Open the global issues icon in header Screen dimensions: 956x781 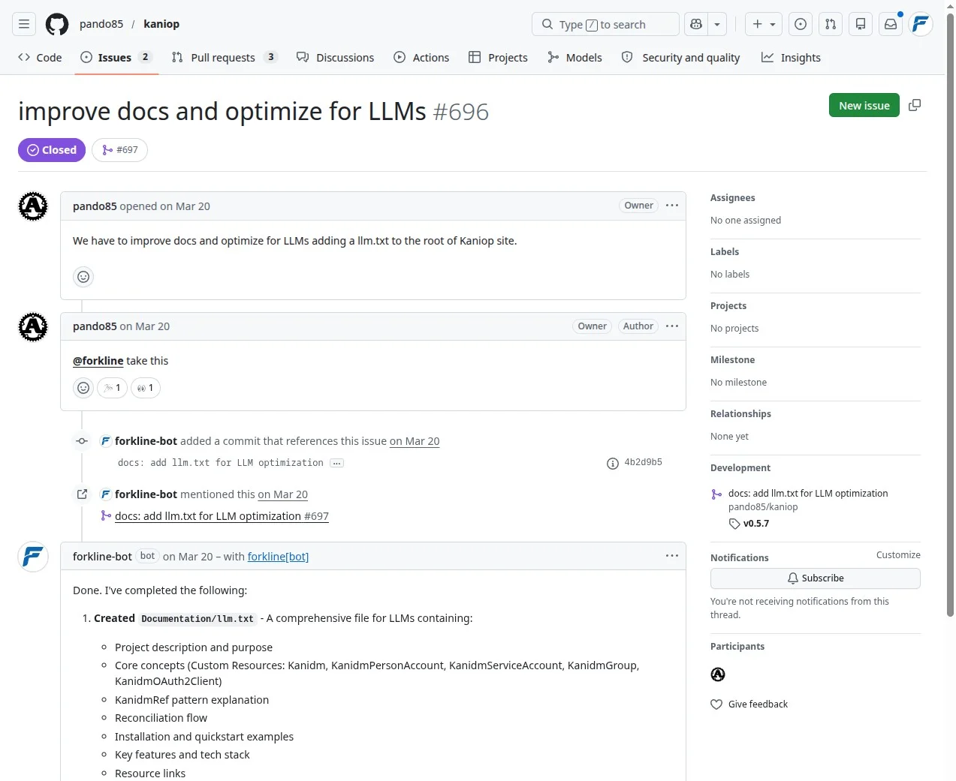(x=801, y=24)
